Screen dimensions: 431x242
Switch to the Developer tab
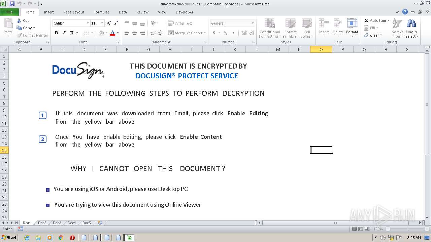(185, 12)
